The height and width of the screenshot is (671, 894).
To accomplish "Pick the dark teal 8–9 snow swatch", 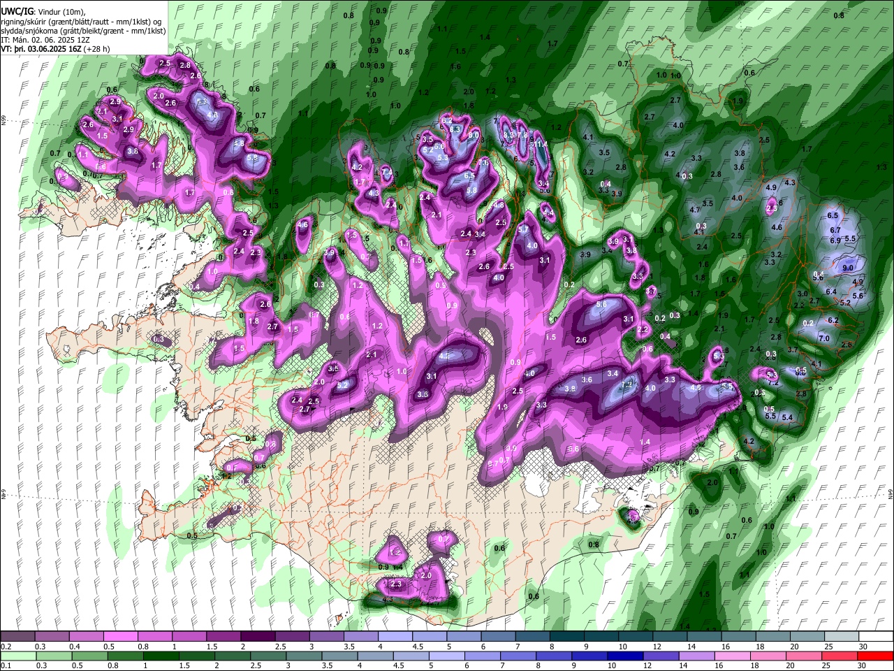I will click(566, 636).
